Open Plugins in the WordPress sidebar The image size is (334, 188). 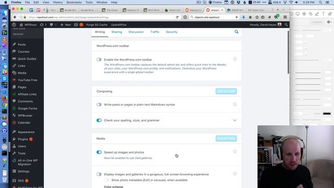click(x=23, y=139)
